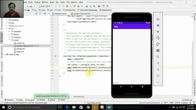The image size is (196, 110).
Task: Click the select opened file target icon
Action: tap(36, 13)
